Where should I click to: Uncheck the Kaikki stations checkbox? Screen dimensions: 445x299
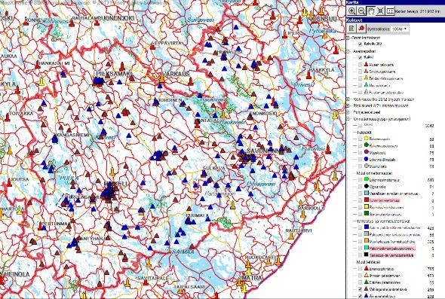360,57
